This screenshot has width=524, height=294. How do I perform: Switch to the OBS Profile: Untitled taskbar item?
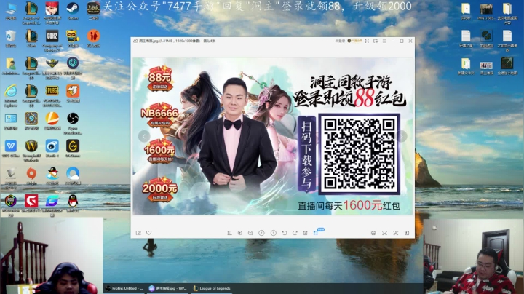(124, 288)
